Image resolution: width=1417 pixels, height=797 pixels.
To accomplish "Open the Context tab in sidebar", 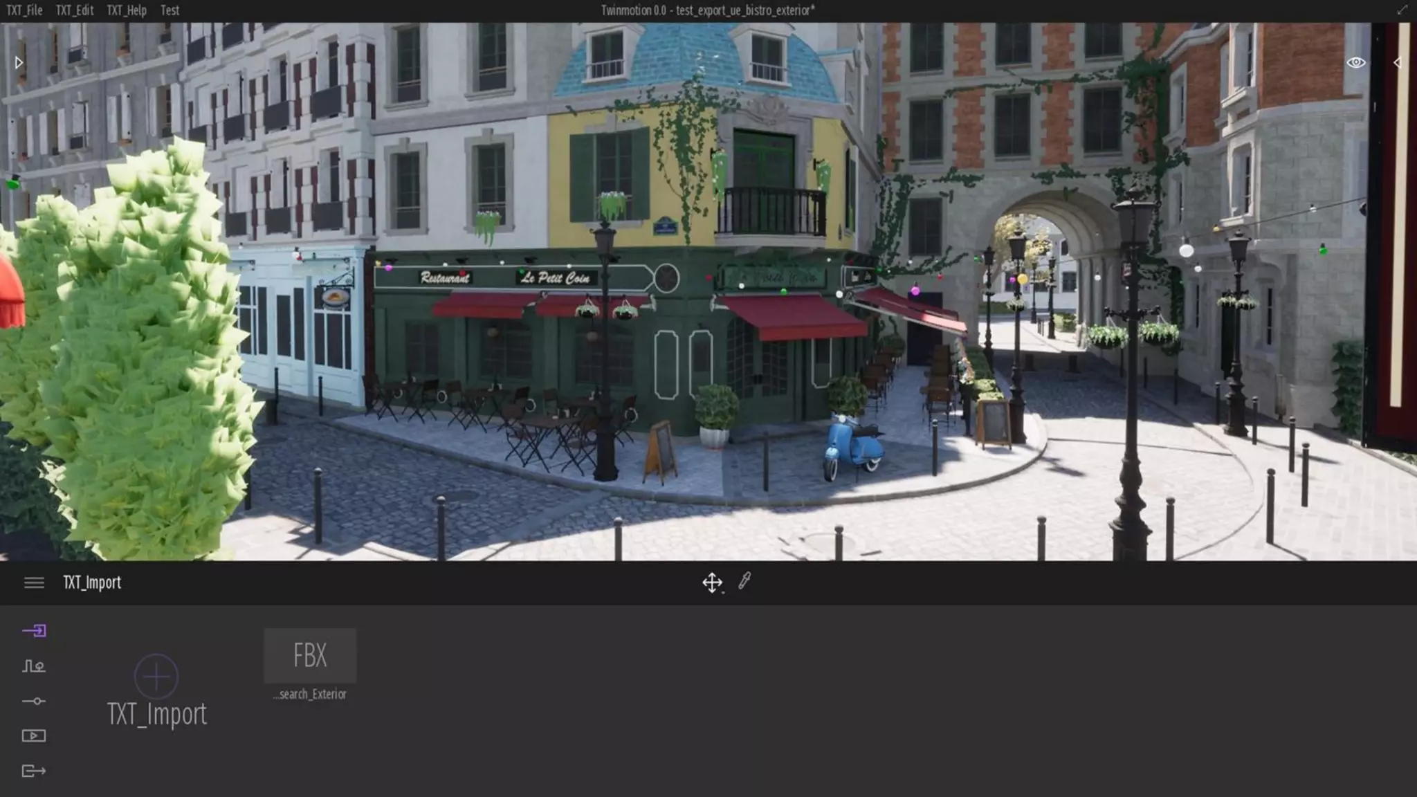I will (x=34, y=666).
